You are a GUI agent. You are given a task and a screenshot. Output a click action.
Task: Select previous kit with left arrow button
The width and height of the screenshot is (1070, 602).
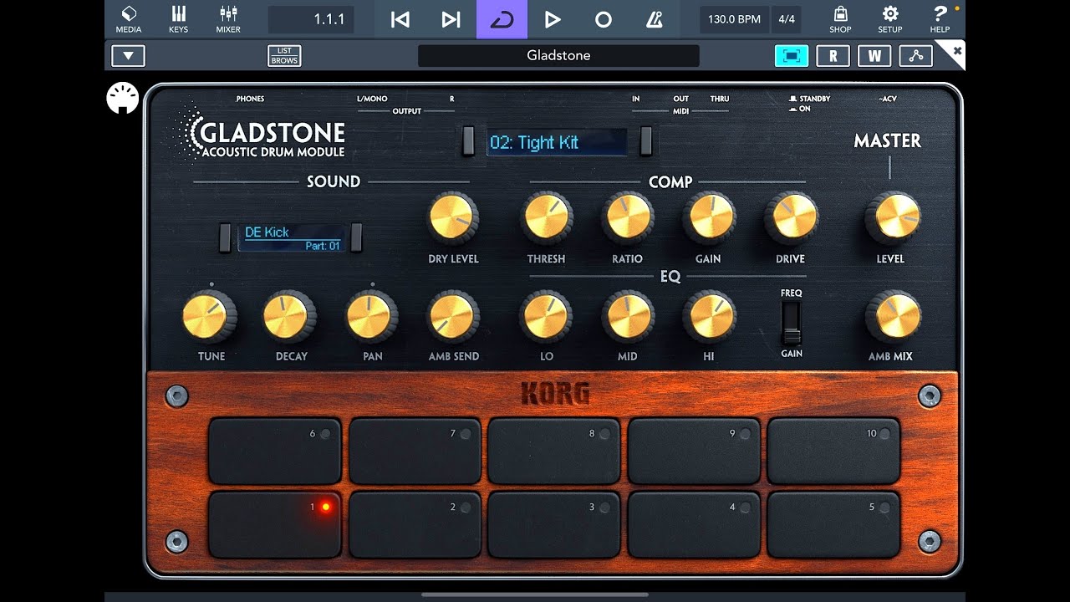point(468,141)
